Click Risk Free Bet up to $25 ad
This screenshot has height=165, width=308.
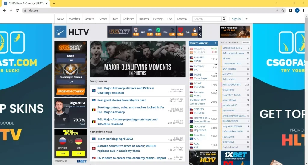point(235,32)
